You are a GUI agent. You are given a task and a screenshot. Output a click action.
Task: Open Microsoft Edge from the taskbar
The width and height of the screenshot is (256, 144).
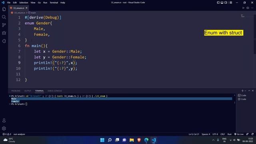146,140
